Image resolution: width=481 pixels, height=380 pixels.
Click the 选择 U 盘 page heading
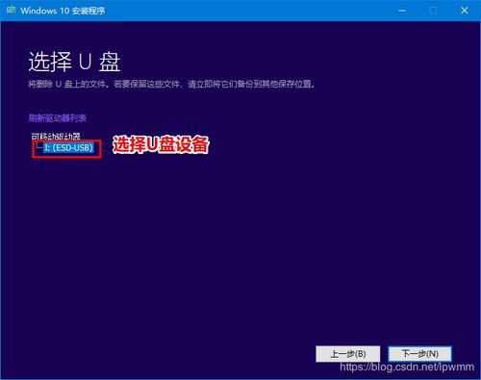[74, 62]
